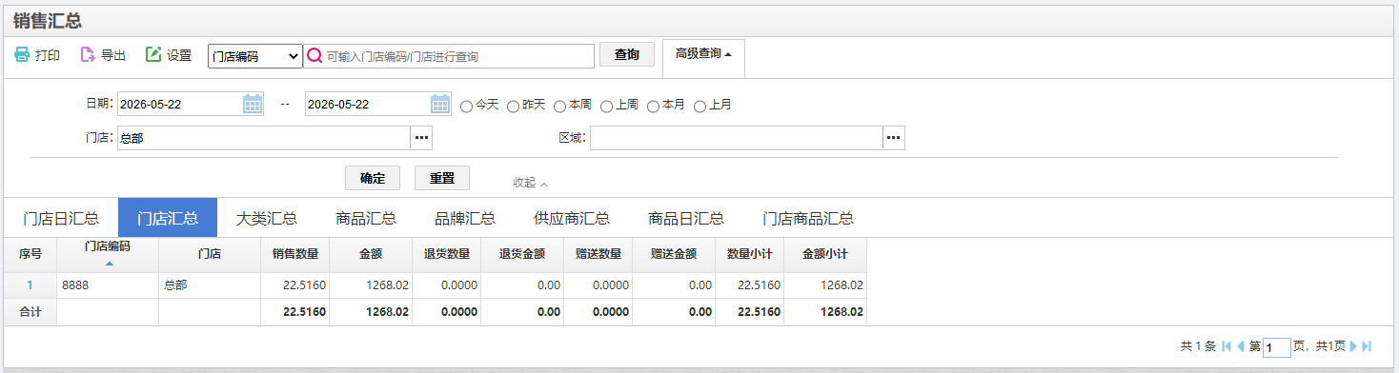1399x373 pixels.
Task: Switch to the 商品汇总 tab
Action: (366, 218)
